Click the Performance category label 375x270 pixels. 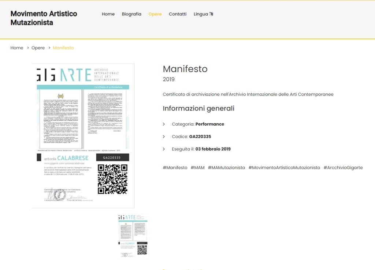[x=210, y=124]
